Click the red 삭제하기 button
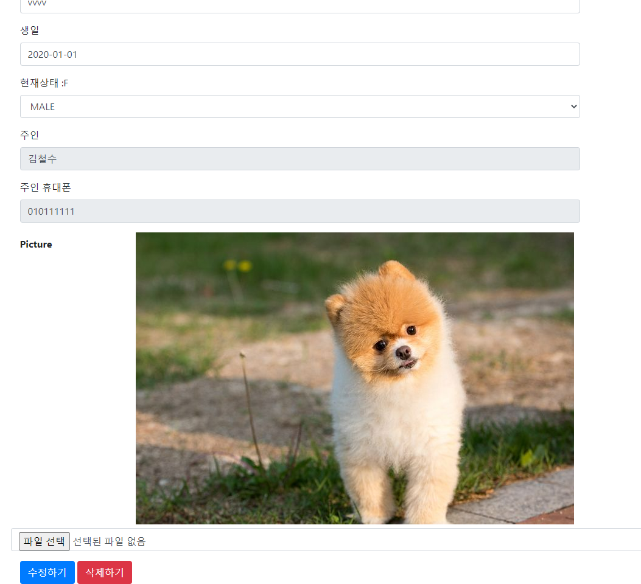The height and width of the screenshot is (584, 641). click(104, 572)
